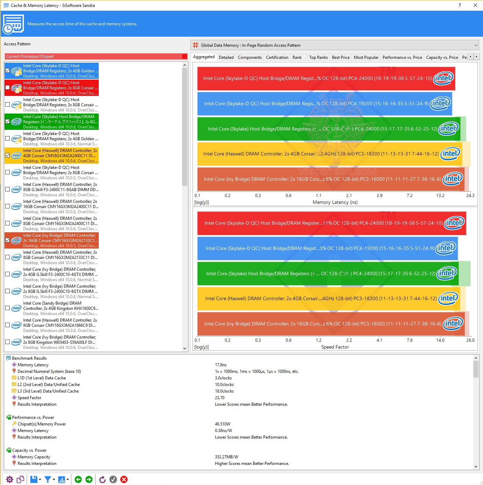483x485 pixels.
Task: Click the yellow Haswell bar in Memory Latency chart
Action: pyautogui.click(x=330, y=154)
